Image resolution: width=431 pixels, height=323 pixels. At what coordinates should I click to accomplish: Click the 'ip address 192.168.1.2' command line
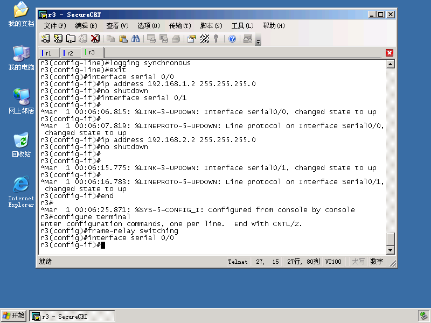tap(148, 84)
